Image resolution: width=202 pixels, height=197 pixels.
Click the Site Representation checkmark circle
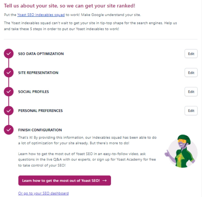(x=9, y=73)
